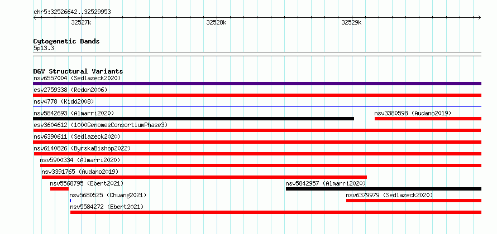
Task: Click the nsv6390611 (Sedlazeck2020) label
Action: click(77, 136)
